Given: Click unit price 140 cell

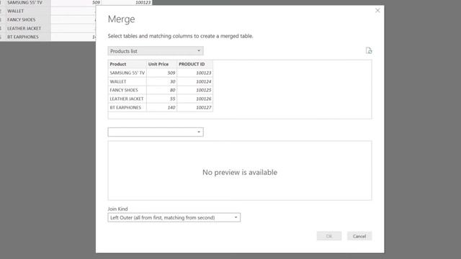Looking at the screenshot, I should [x=161, y=107].
